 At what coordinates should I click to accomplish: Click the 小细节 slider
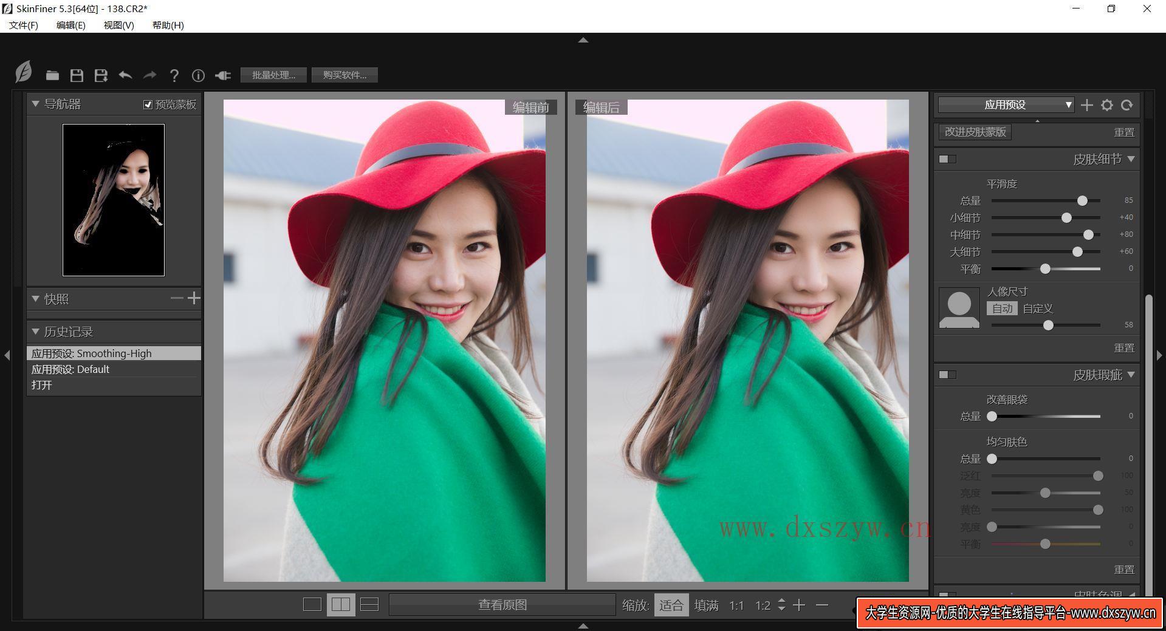(1046, 217)
